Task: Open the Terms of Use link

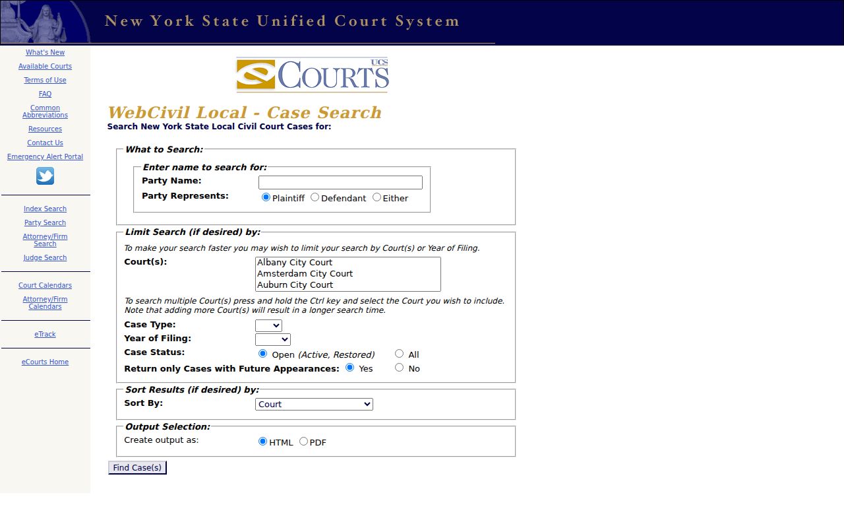Action: (45, 81)
